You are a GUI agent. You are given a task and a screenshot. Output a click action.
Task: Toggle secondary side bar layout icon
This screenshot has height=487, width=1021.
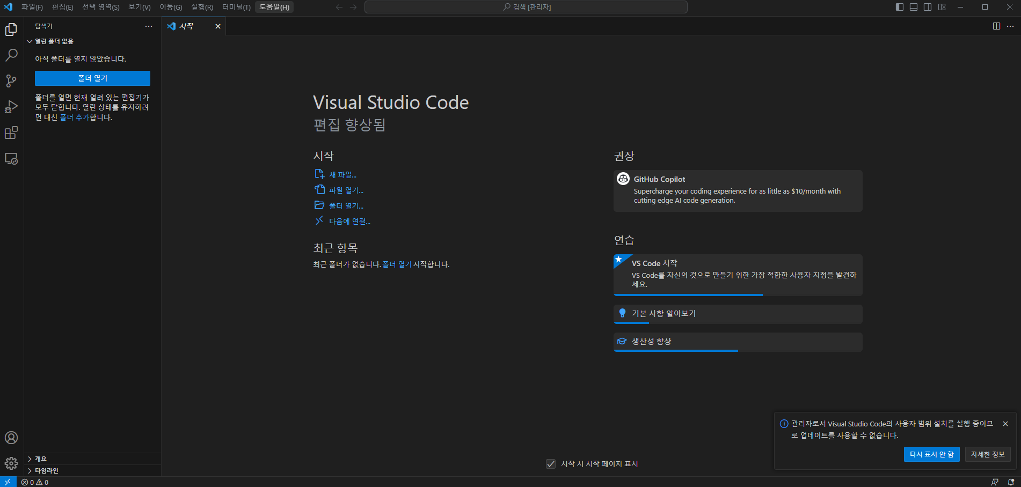coord(928,7)
